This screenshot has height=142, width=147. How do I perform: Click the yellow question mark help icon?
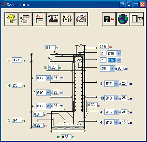11,19
